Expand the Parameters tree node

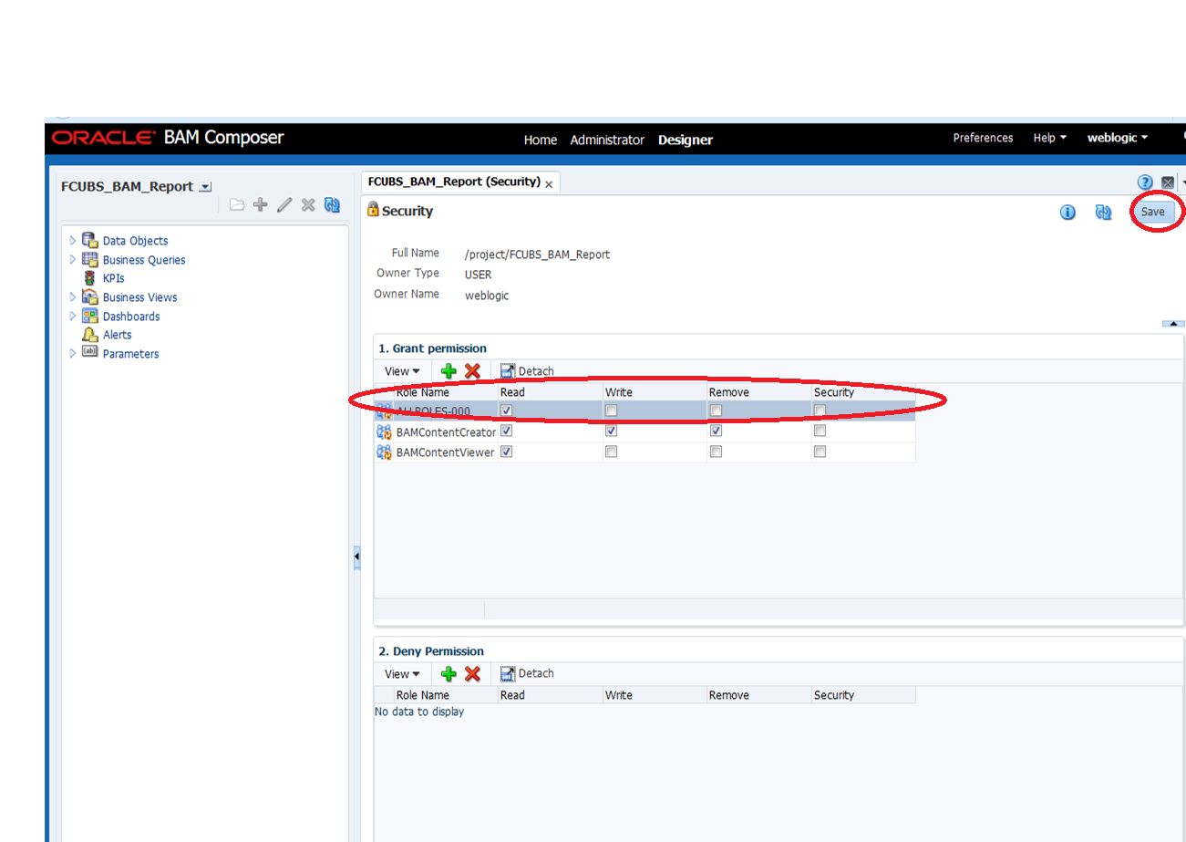coord(73,353)
